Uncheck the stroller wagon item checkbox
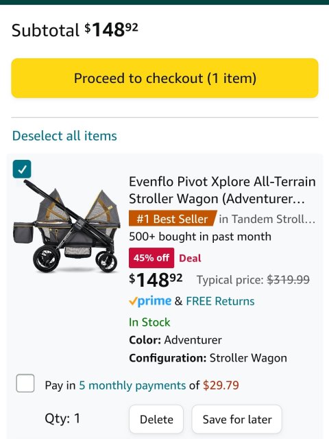The image size is (329, 439). (22, 169)
